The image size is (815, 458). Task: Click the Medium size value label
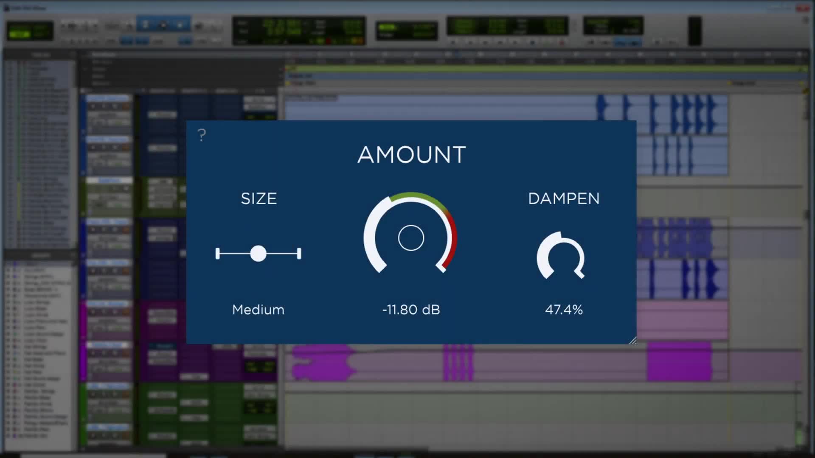[258, 310]
